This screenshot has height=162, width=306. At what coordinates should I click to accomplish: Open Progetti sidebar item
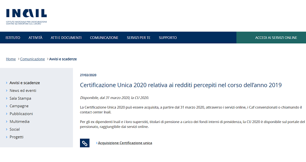pyautogui.click(x=17, y=137)
